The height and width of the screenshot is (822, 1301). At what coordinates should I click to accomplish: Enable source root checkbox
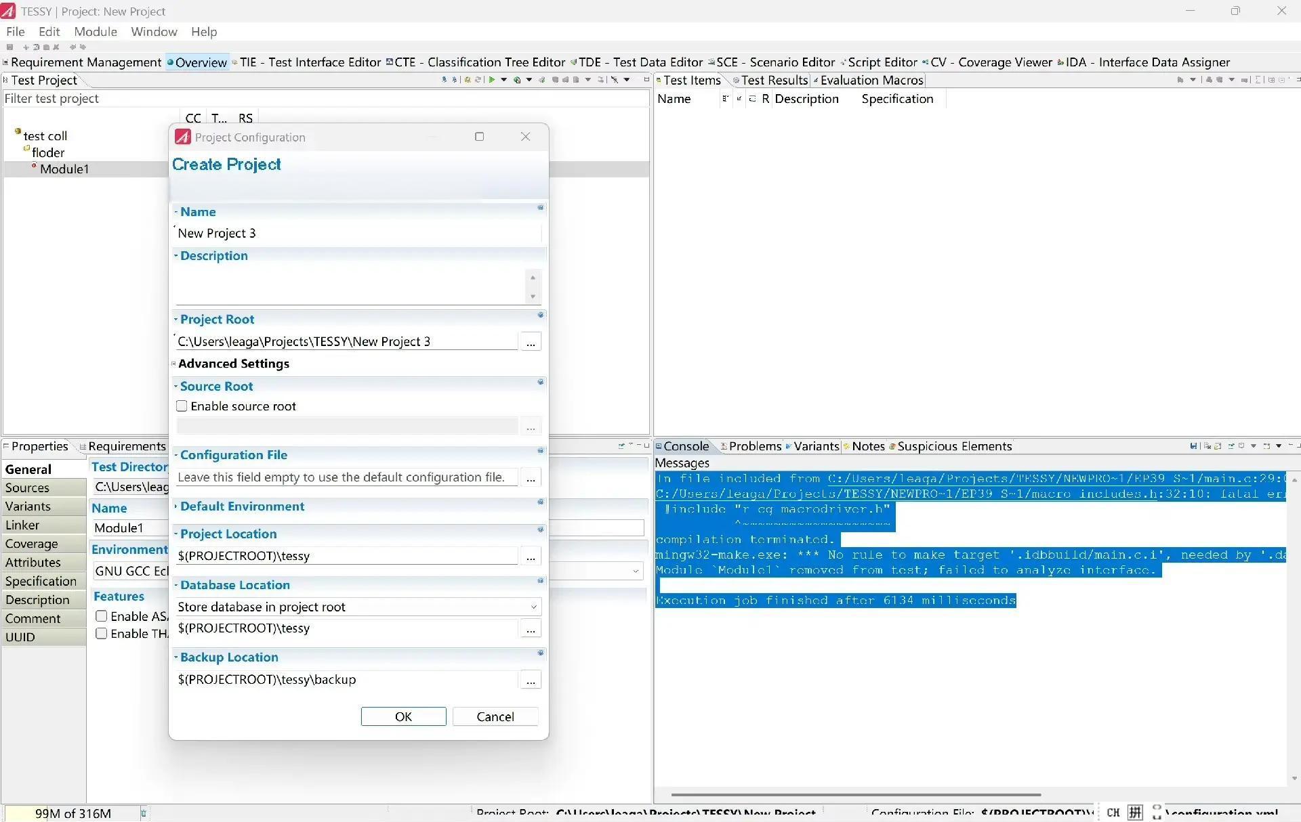(x=182, y=406)
